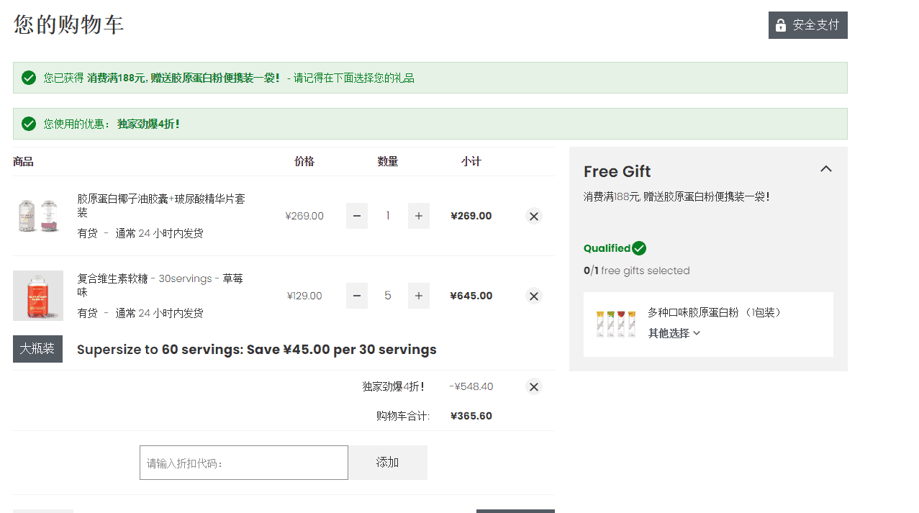
Task: Click the ¥269.00 bold subtotal value
Action: 471,216
